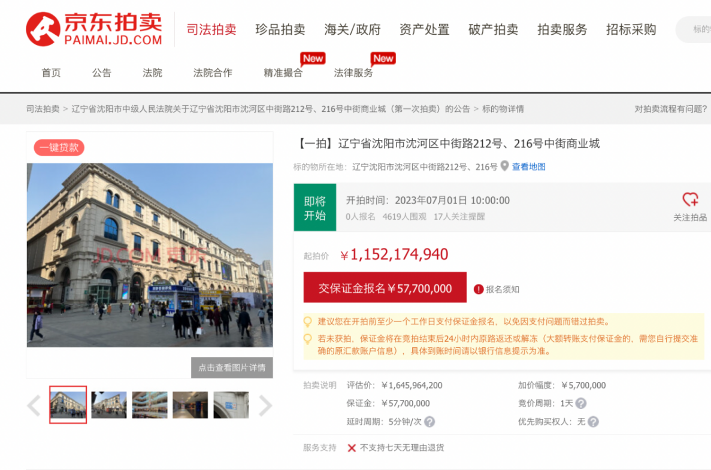
Task: Open 查看地图 link
Action: (528, 167)
